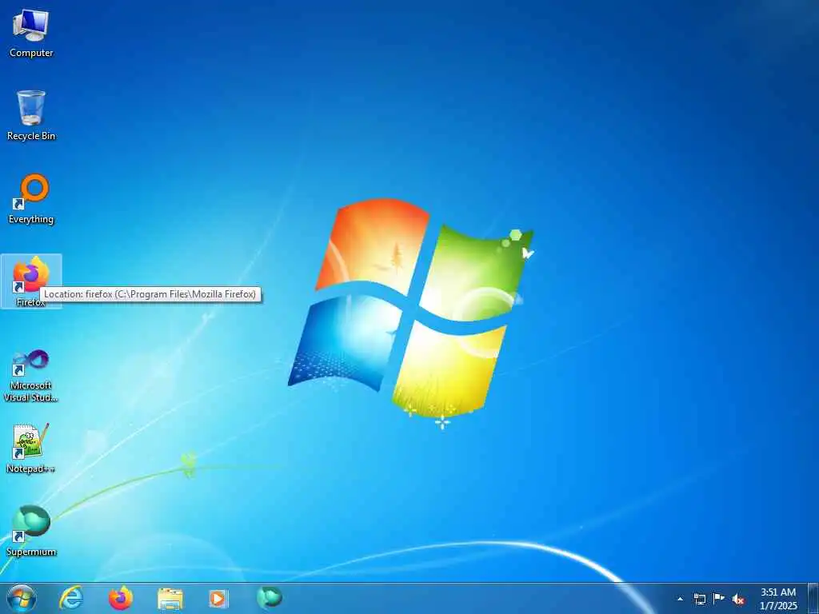Open the network status tray icon
This screenshot has height=614, width=819.
tap(699, 599)
